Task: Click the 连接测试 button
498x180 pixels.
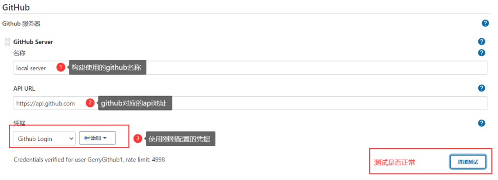Action: (468, 162)
